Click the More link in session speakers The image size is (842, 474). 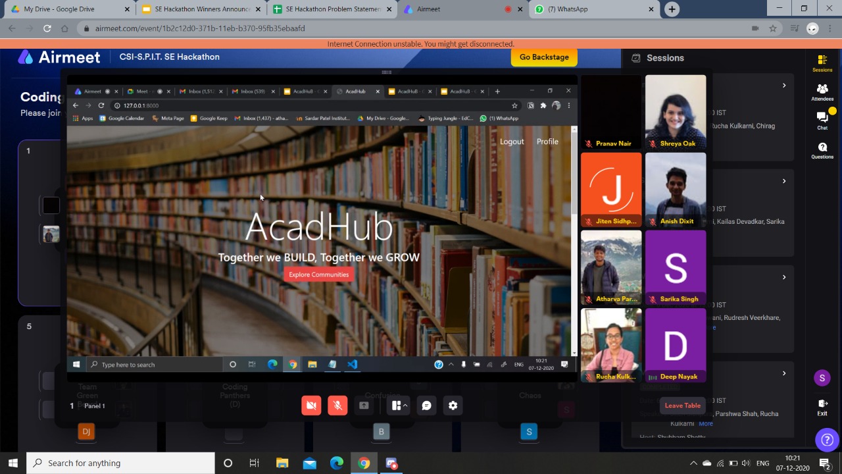(706, 423)
